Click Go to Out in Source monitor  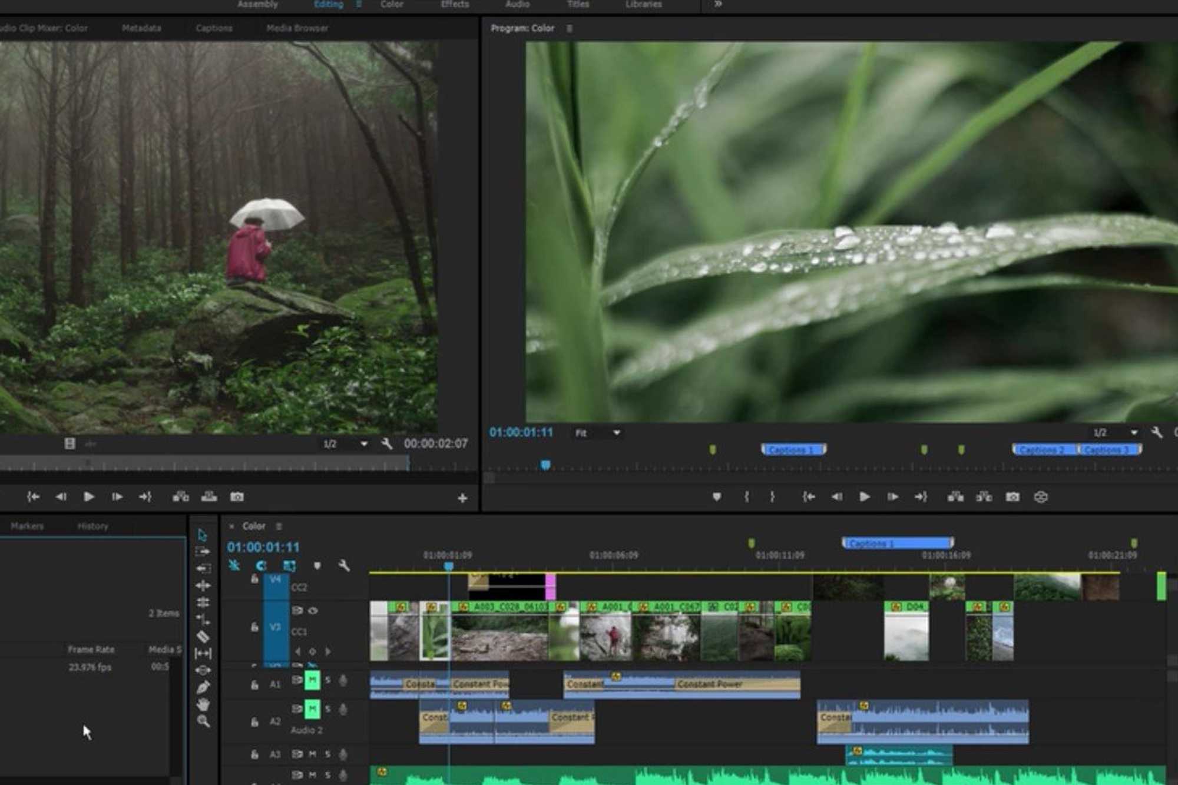coord(145,497)
